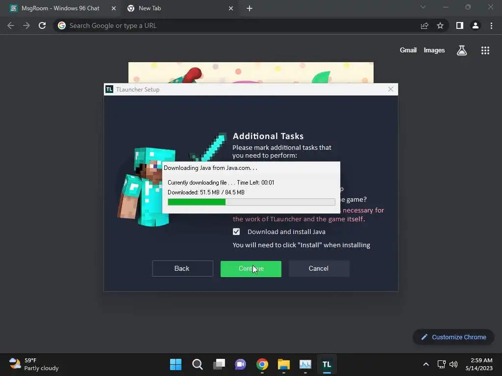Image resolution: width=502 pixels, height=376 pixels.
Task: Open the Chrome tab search chevron
Action: pos(423,7)
